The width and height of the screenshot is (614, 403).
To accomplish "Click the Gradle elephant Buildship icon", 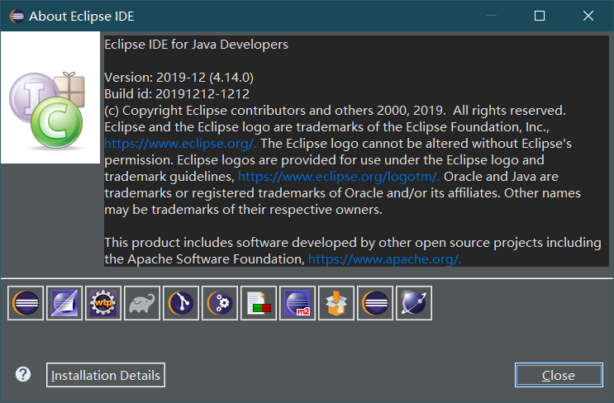I will pyautogui.click(x=142, y=303).
